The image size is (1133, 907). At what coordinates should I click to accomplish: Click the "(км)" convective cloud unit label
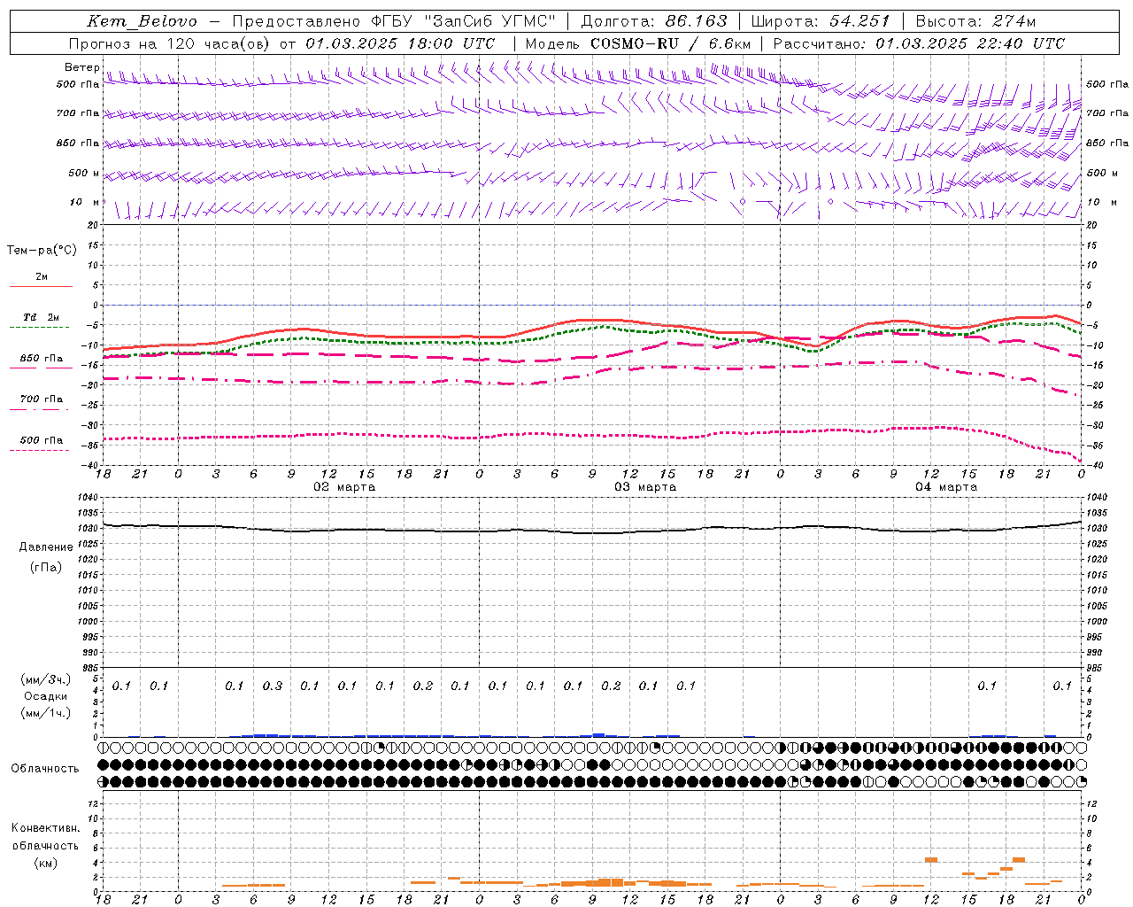pos(46,863)
